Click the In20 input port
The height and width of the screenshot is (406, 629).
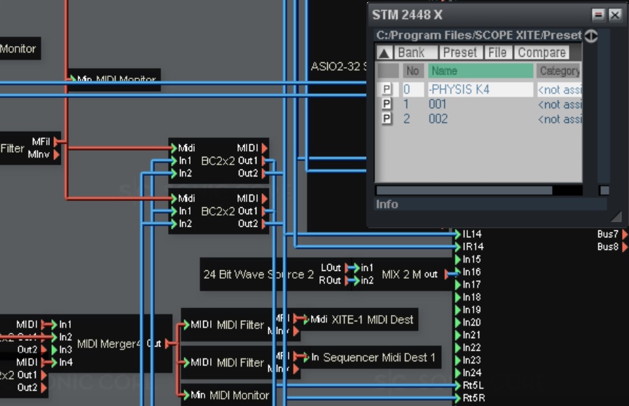457,322
